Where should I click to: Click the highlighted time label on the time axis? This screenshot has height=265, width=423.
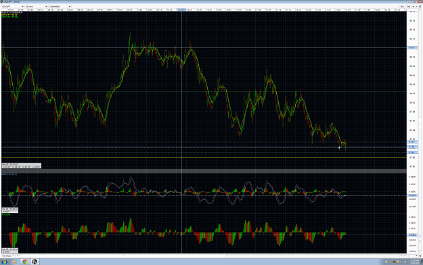point(181,9)
